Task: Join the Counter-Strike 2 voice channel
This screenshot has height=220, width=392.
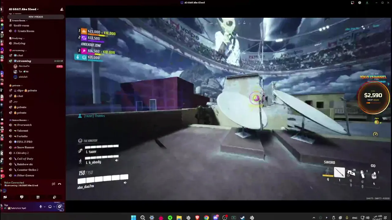Action: click(36, 170)
